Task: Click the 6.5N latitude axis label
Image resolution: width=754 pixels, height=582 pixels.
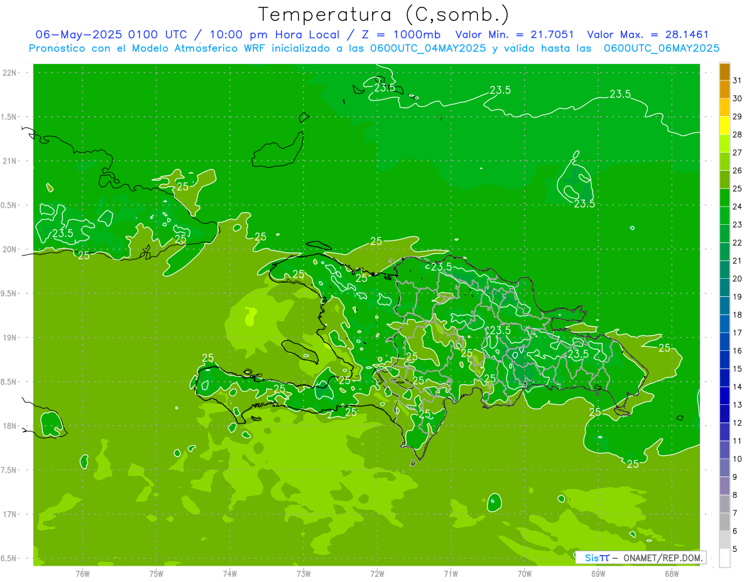Action: click(9, 559)
